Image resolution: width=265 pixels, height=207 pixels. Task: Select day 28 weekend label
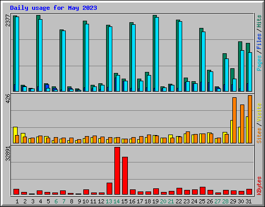pyautogui.click(x=225, y=201)
